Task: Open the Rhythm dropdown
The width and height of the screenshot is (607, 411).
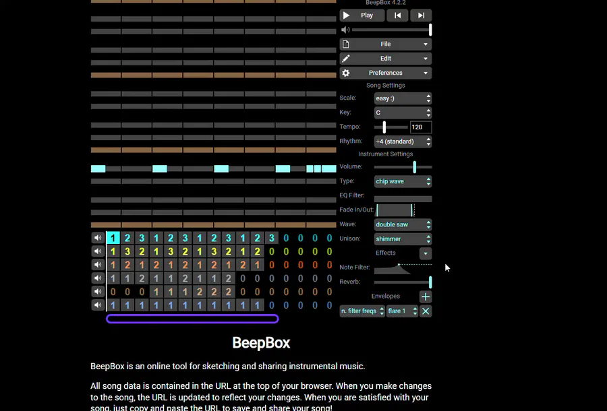Action: pos(403,141)
